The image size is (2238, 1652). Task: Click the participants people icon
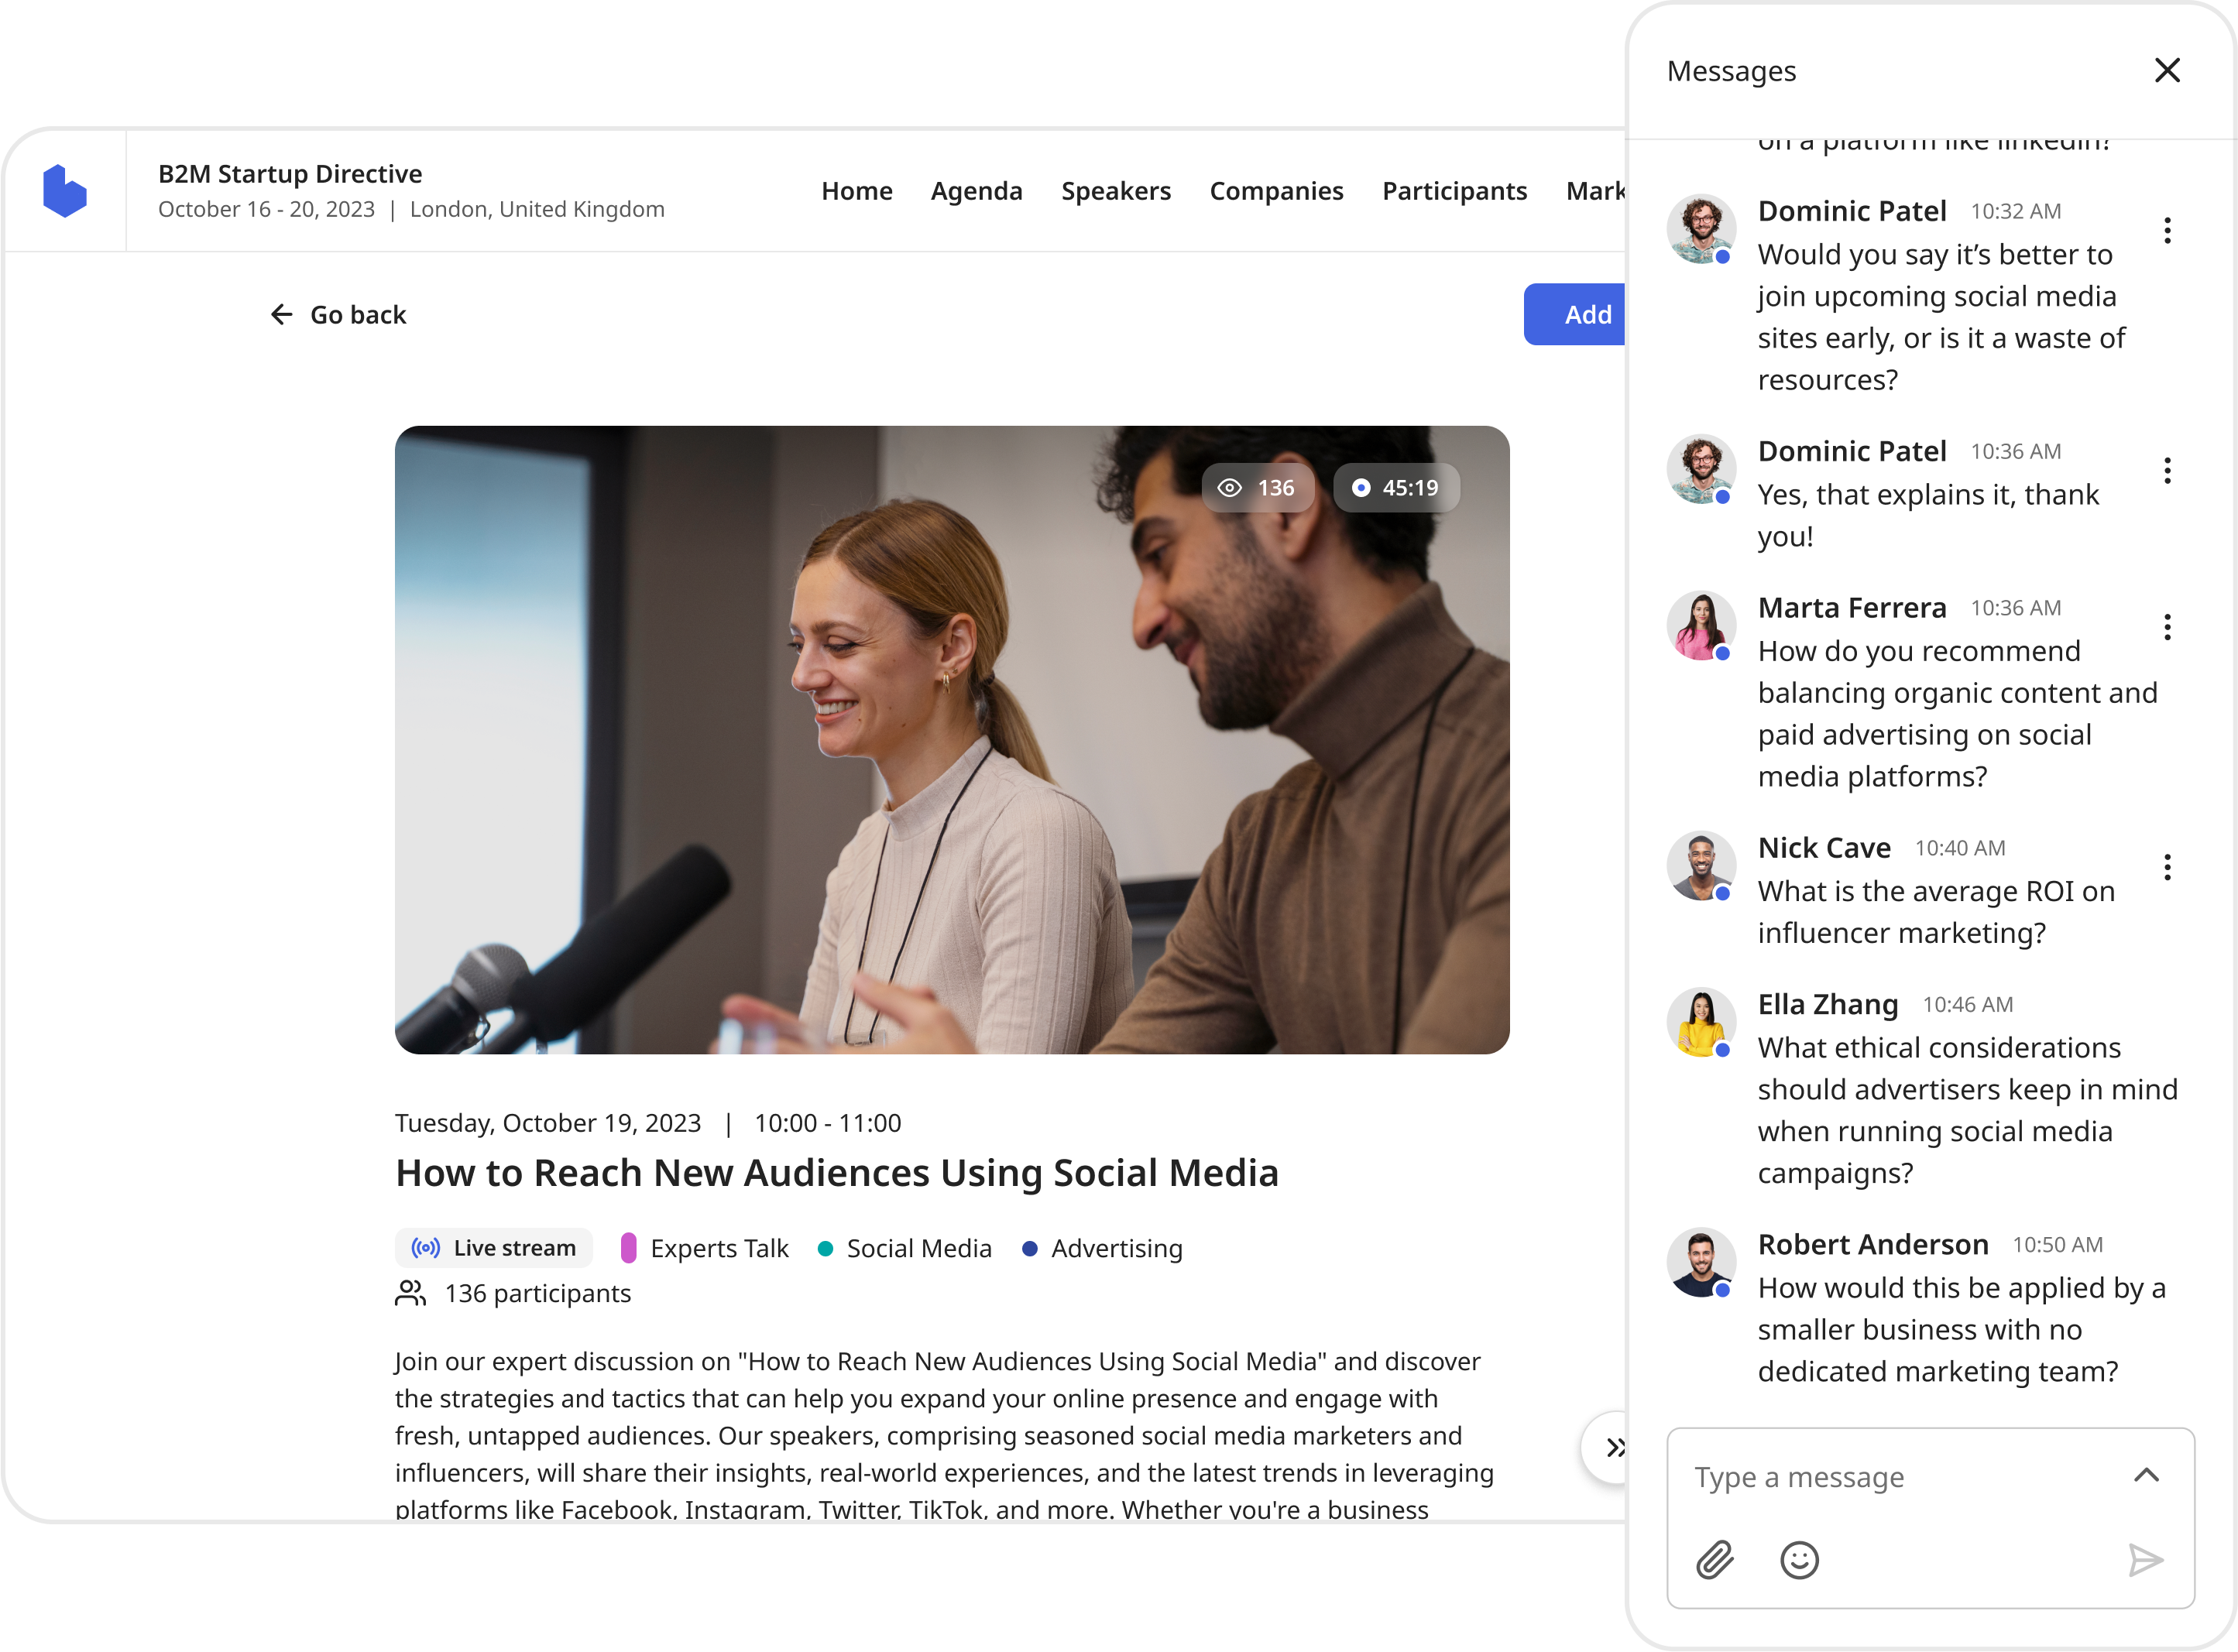pyautogui.click(x=410, y=1293)
